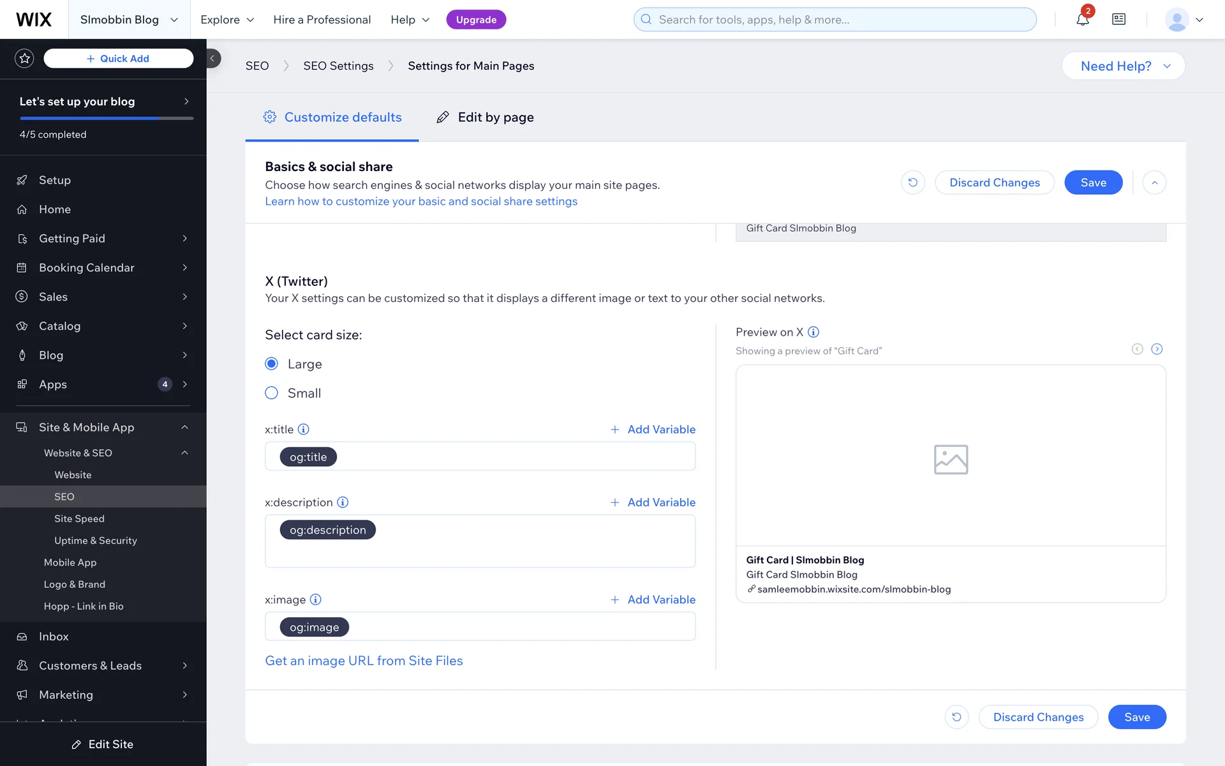
Task: Click the Preview on X info icon
Action: coord(813,332)
